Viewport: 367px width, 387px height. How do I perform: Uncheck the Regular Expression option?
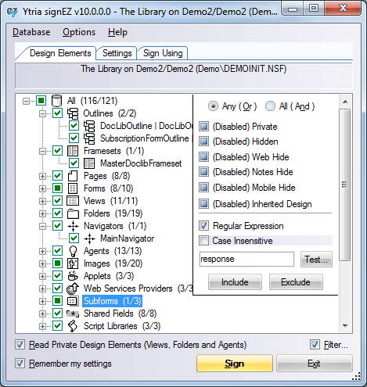(203, 225)
